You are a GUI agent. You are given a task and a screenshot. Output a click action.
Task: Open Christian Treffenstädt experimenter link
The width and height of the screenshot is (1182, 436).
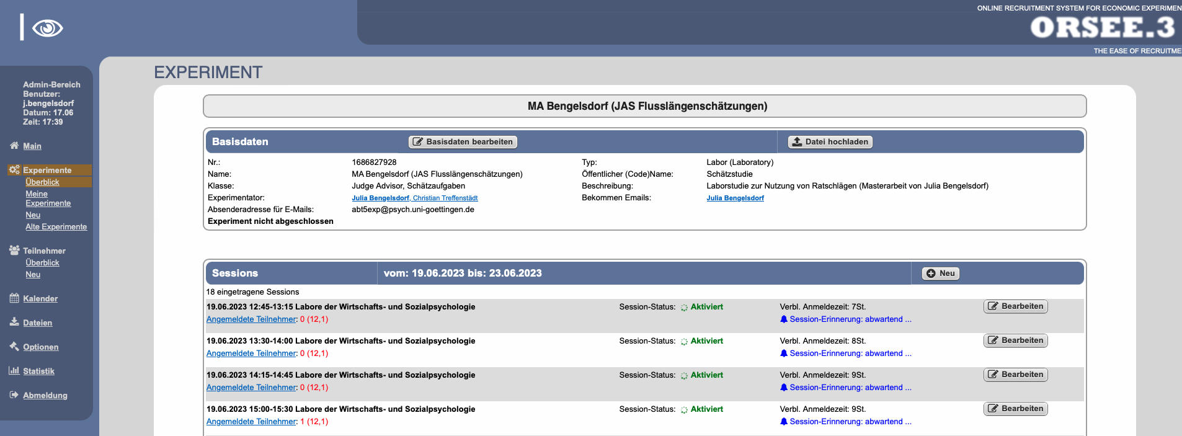[445, 198]
